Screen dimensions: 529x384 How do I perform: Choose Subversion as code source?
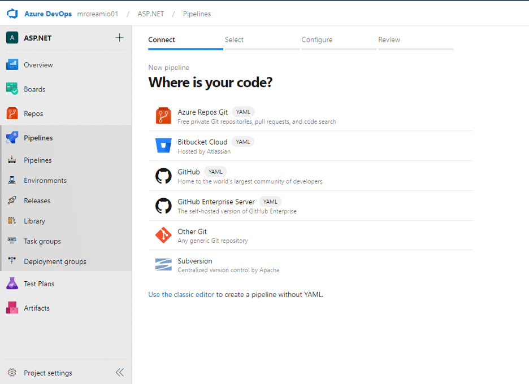click(311, 265)
